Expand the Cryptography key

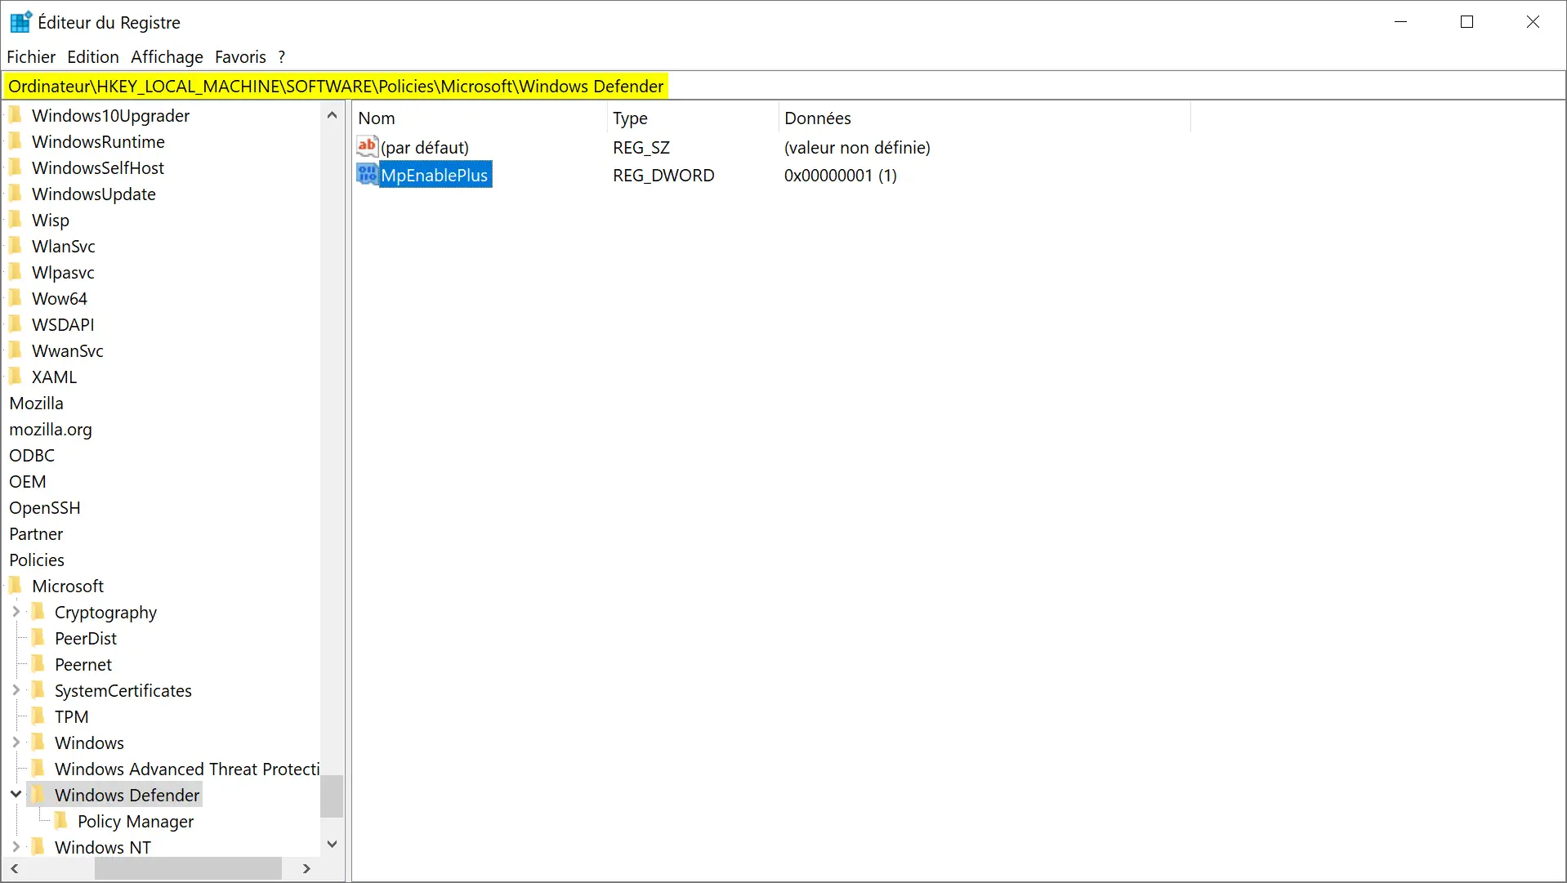click(x=16, y=611)
